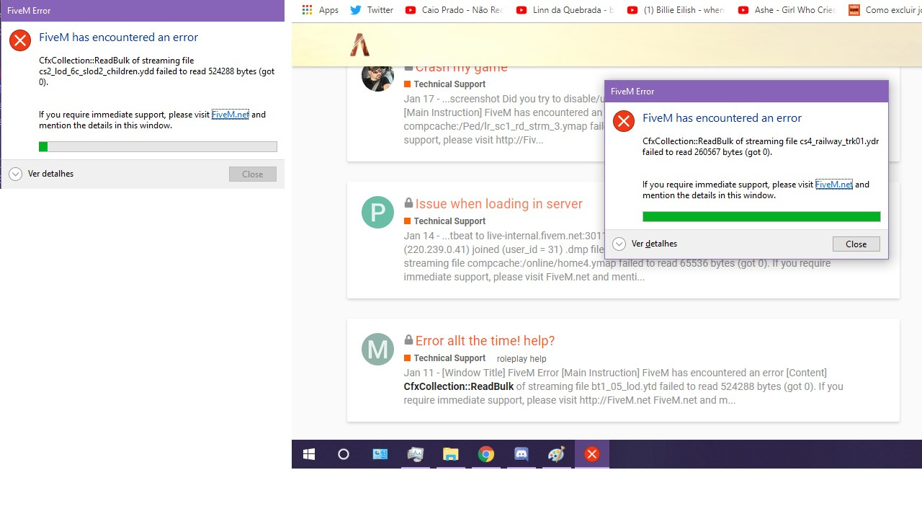
Task: Open the 'Error allt the time! help?' thread
Action: coord(485,340)
